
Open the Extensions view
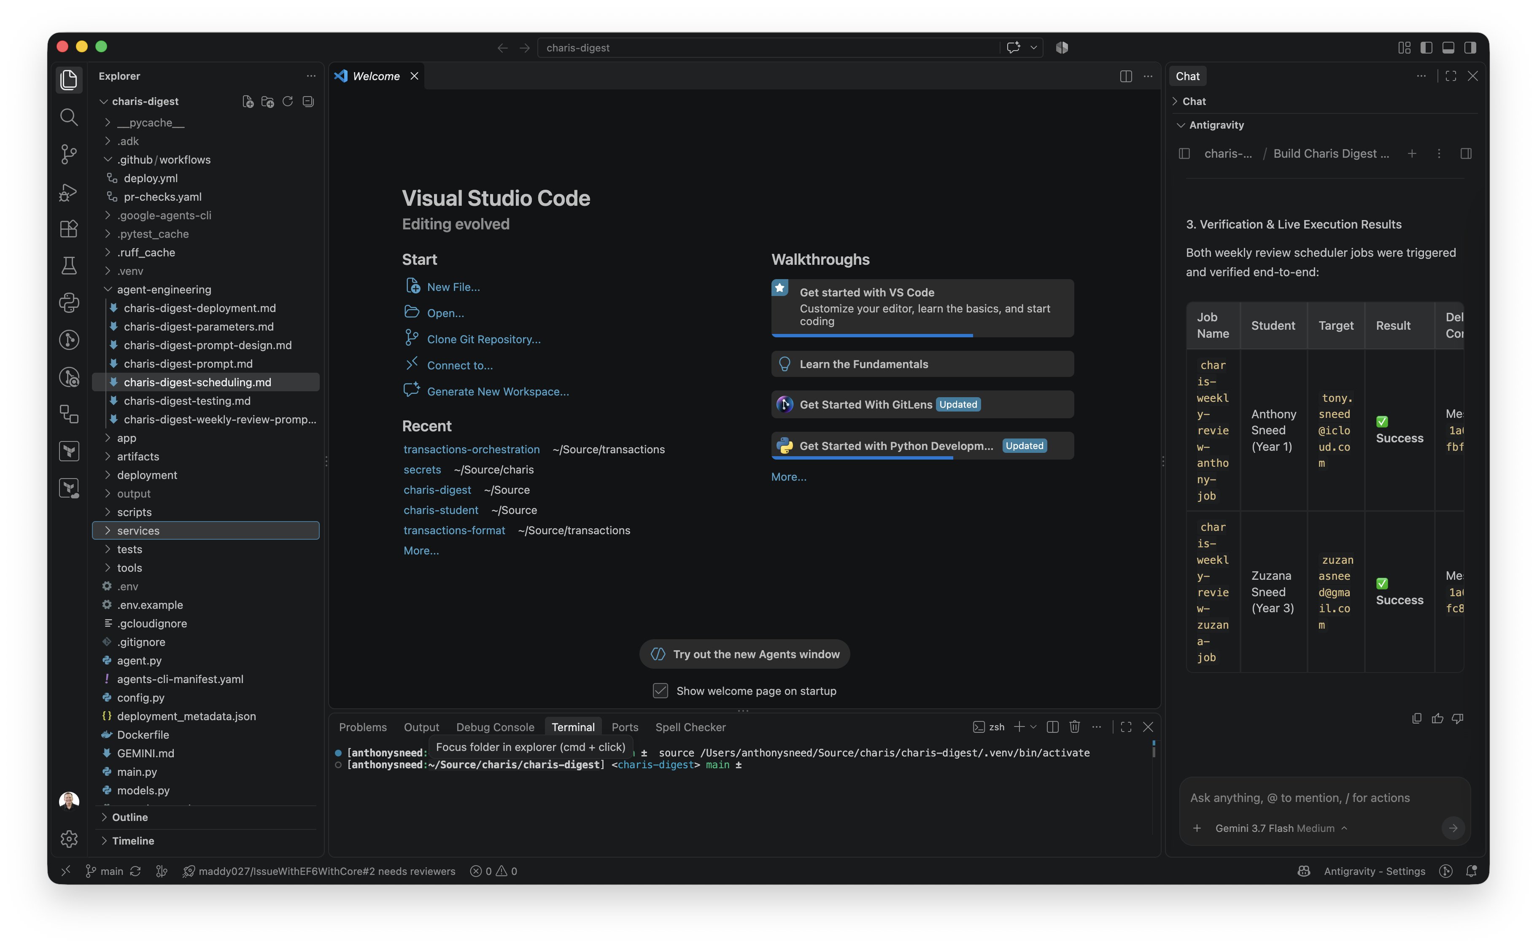click(69, 229)
